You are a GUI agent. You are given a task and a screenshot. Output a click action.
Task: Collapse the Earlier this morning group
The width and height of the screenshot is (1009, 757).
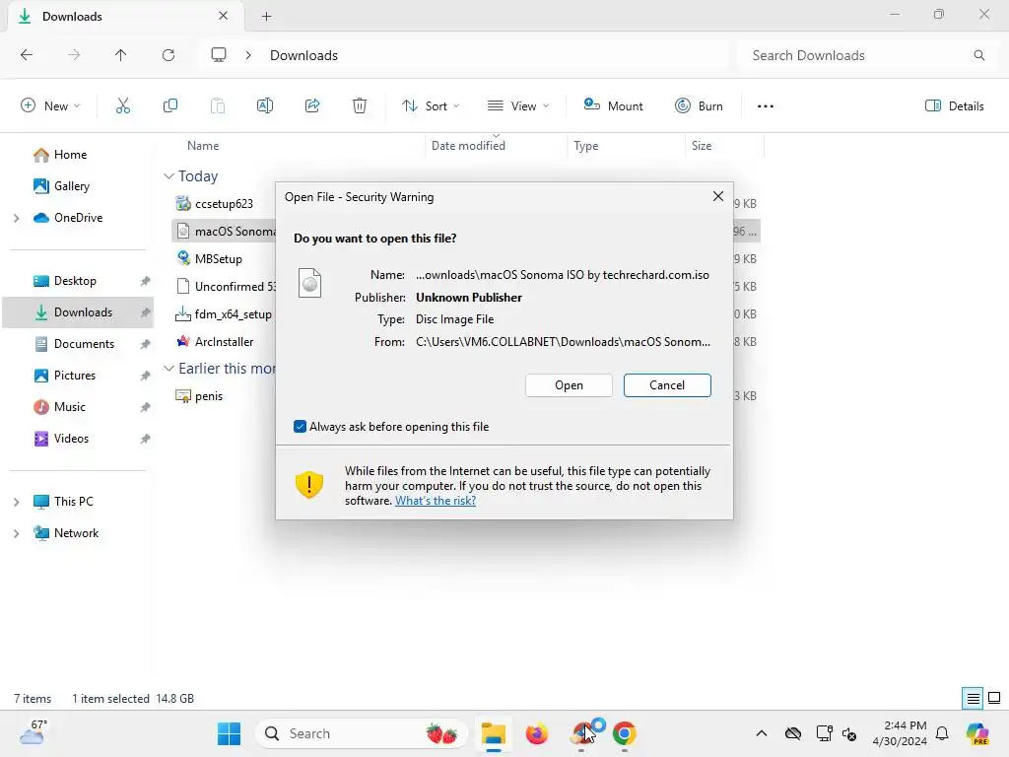click(x=168, y=369)
